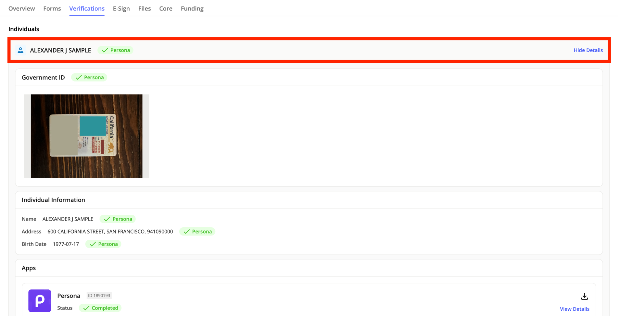Switch to the Core tab
The image size is (618, 316).
(x=166, y=8)
